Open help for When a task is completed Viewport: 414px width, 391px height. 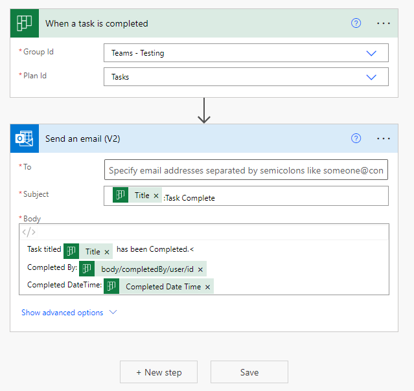point(356,23)
